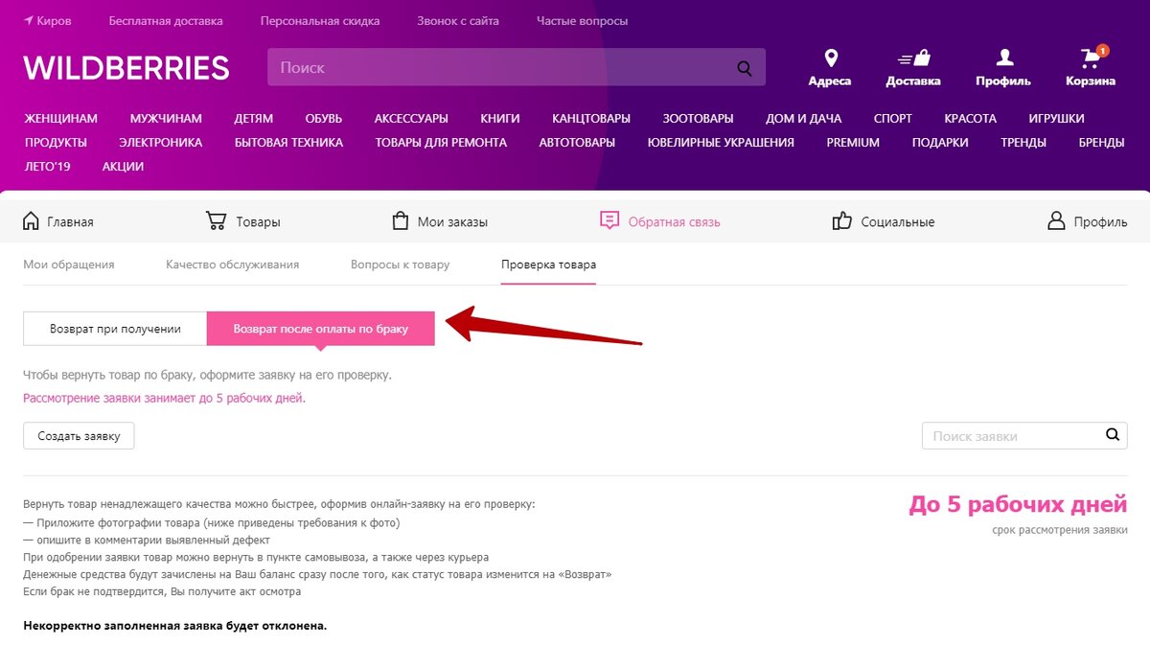
Task: Open the ЭЛЕКТРОНИКА category menu
Action: click(x=161, y=143)
